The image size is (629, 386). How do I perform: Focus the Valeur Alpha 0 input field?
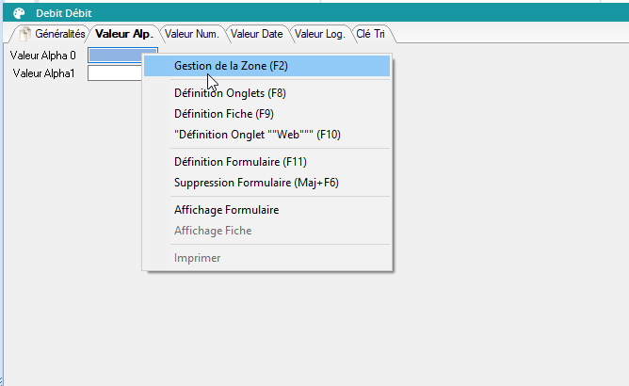coord(114,56)
